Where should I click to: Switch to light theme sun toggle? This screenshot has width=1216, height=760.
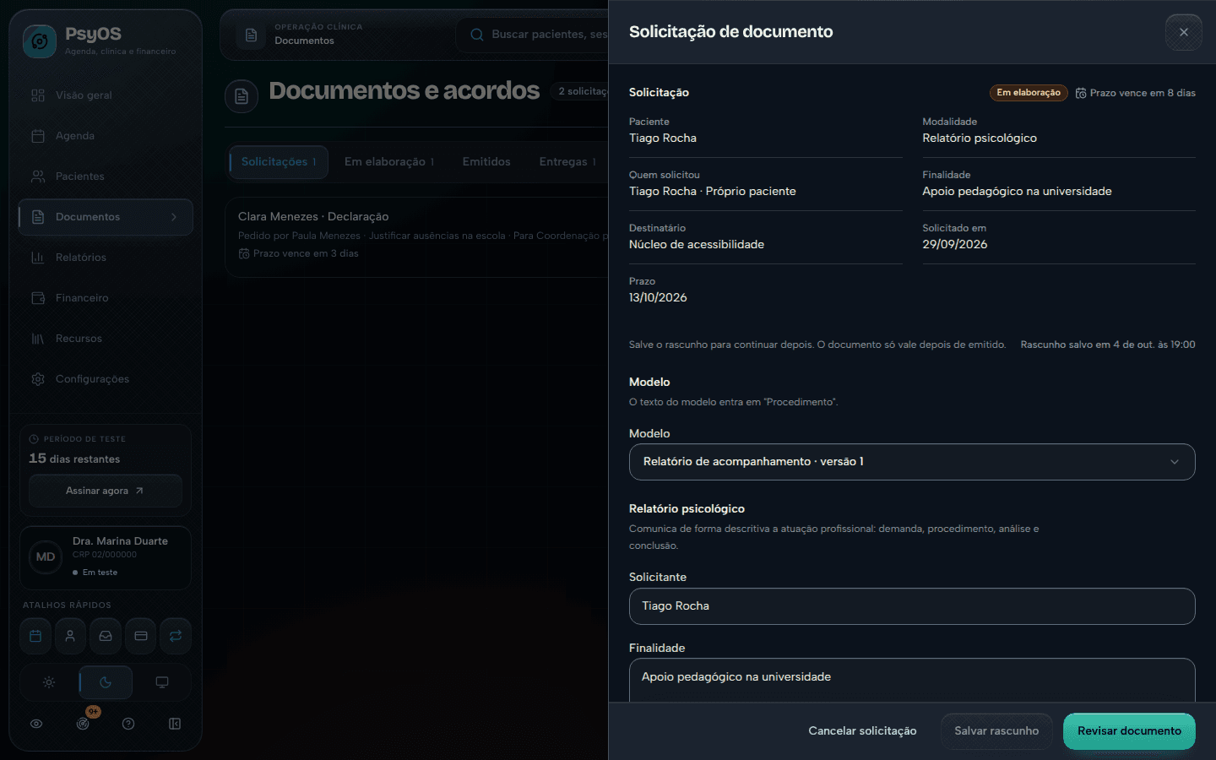coord(49,682)
